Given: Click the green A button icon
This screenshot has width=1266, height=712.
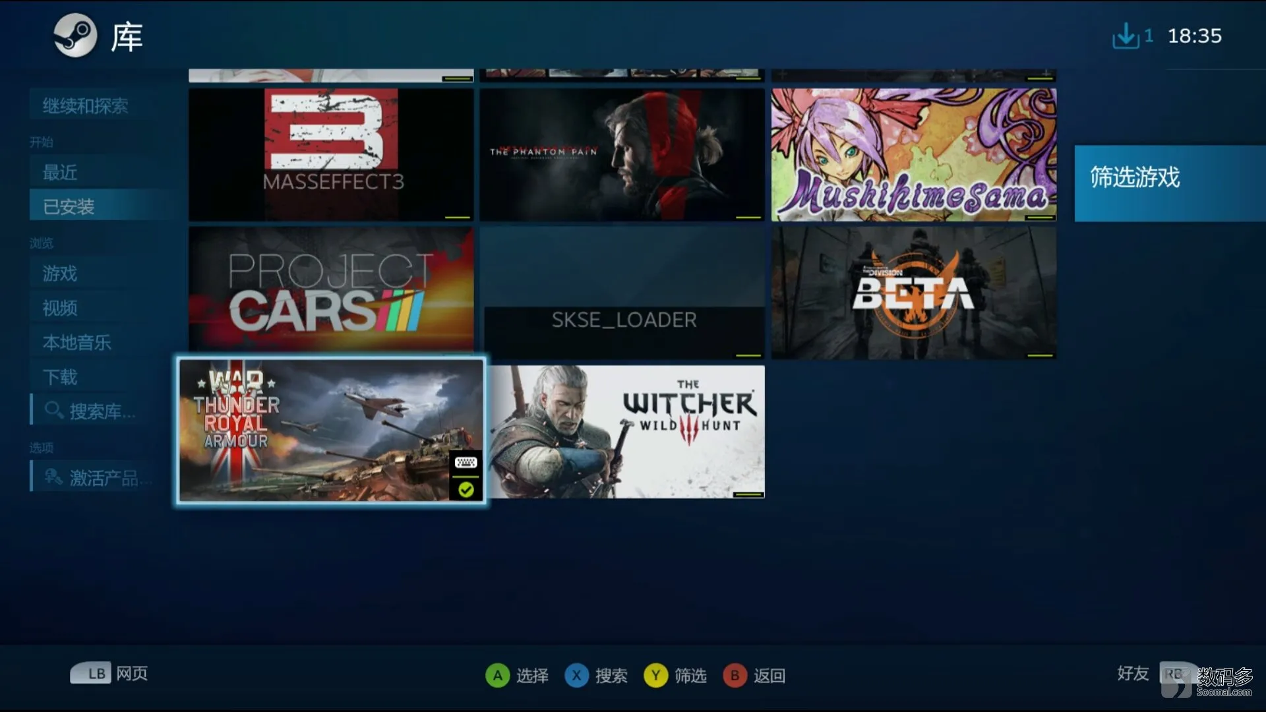Looking at the screenshot, I should pyautogui.click(x=498, y=676).
